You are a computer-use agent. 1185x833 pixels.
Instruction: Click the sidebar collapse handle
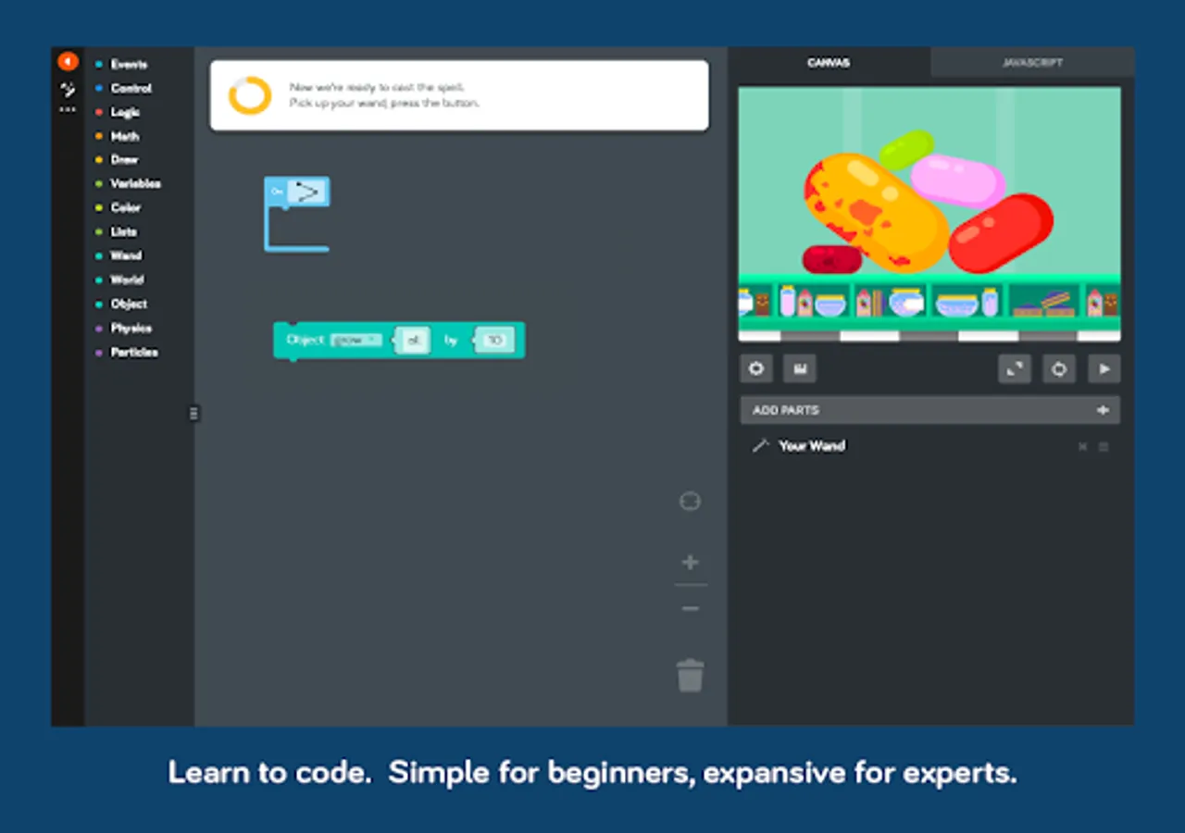pos(193,414)
